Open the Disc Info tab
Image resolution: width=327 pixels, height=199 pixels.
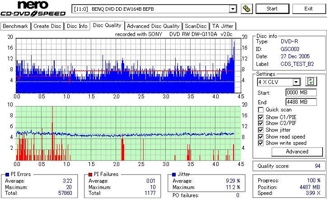click(x=77, y=26)
